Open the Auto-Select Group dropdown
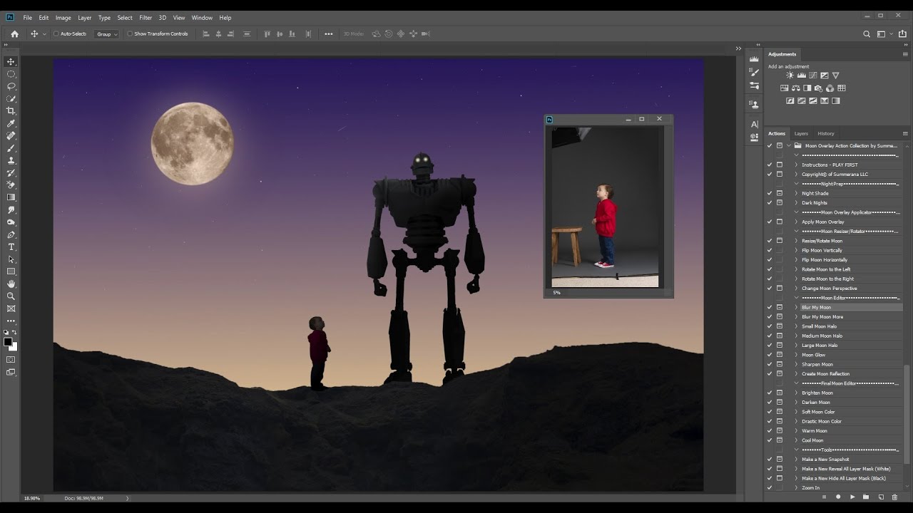The height and width of the screenshot is (513, 913). (x=107, y=34)
